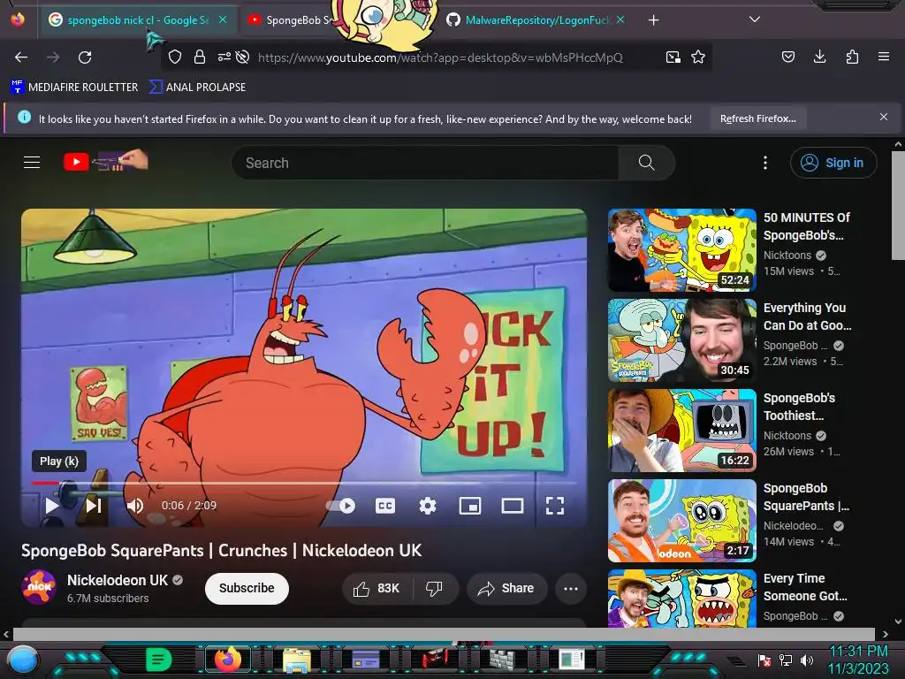Bookmark this page with the star
Viewport: 905px width, 679px height.
click(698, 57)
